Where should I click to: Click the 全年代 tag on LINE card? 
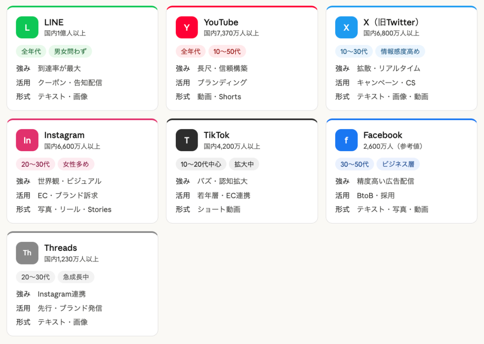click(31, 52)
